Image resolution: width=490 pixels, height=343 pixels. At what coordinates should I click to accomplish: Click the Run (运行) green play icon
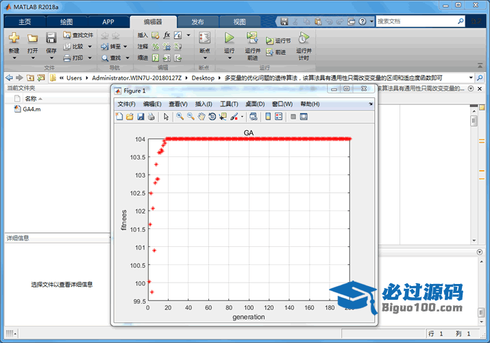tap(229, 38)
